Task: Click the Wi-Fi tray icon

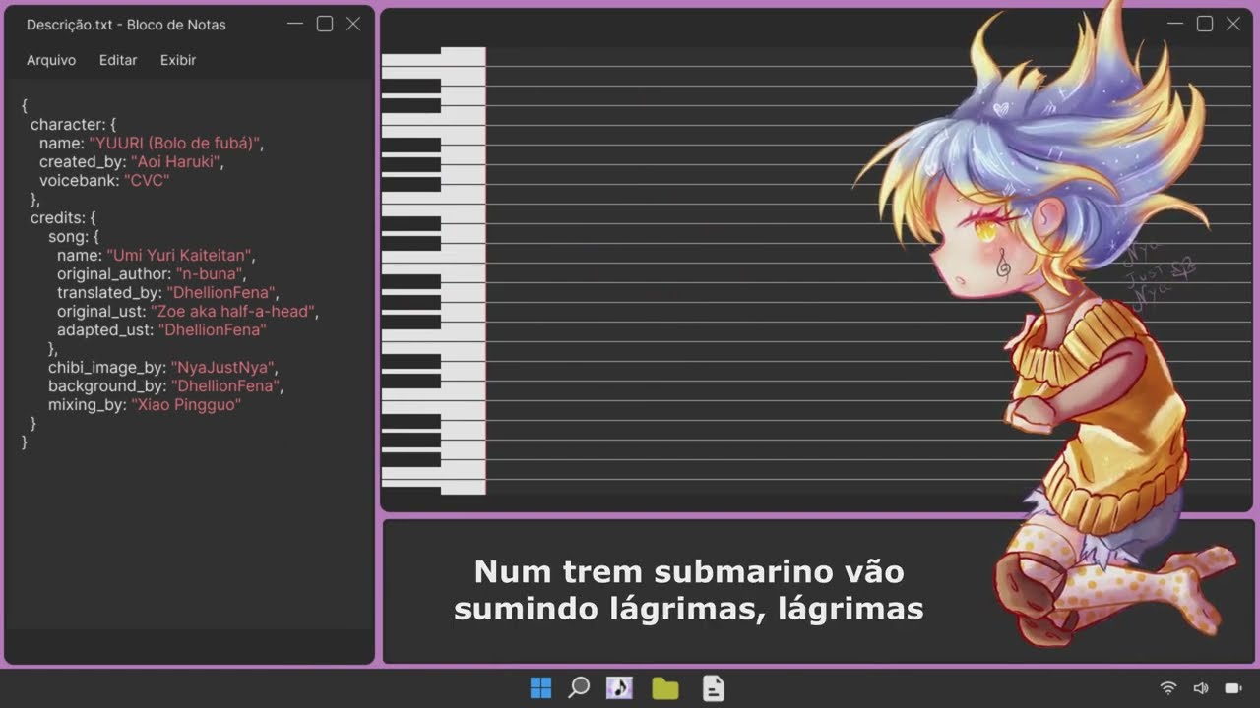Action: [1168, 688]
